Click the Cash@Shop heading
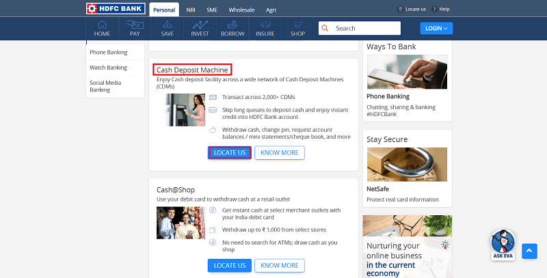Screen dimensions: 547x278 pyautogui.click(x=176, y=190)
